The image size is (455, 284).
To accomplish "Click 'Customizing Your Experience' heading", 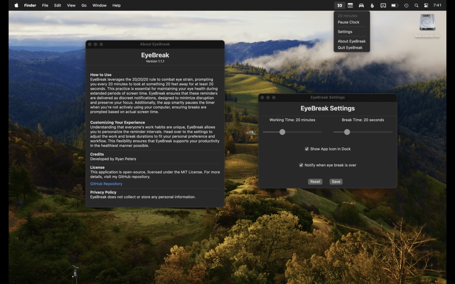I will point(117,122).
